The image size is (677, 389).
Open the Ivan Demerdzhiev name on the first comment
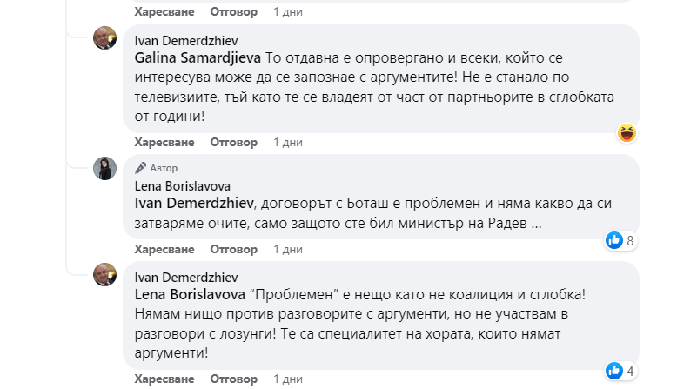click(x=186, y=41)
